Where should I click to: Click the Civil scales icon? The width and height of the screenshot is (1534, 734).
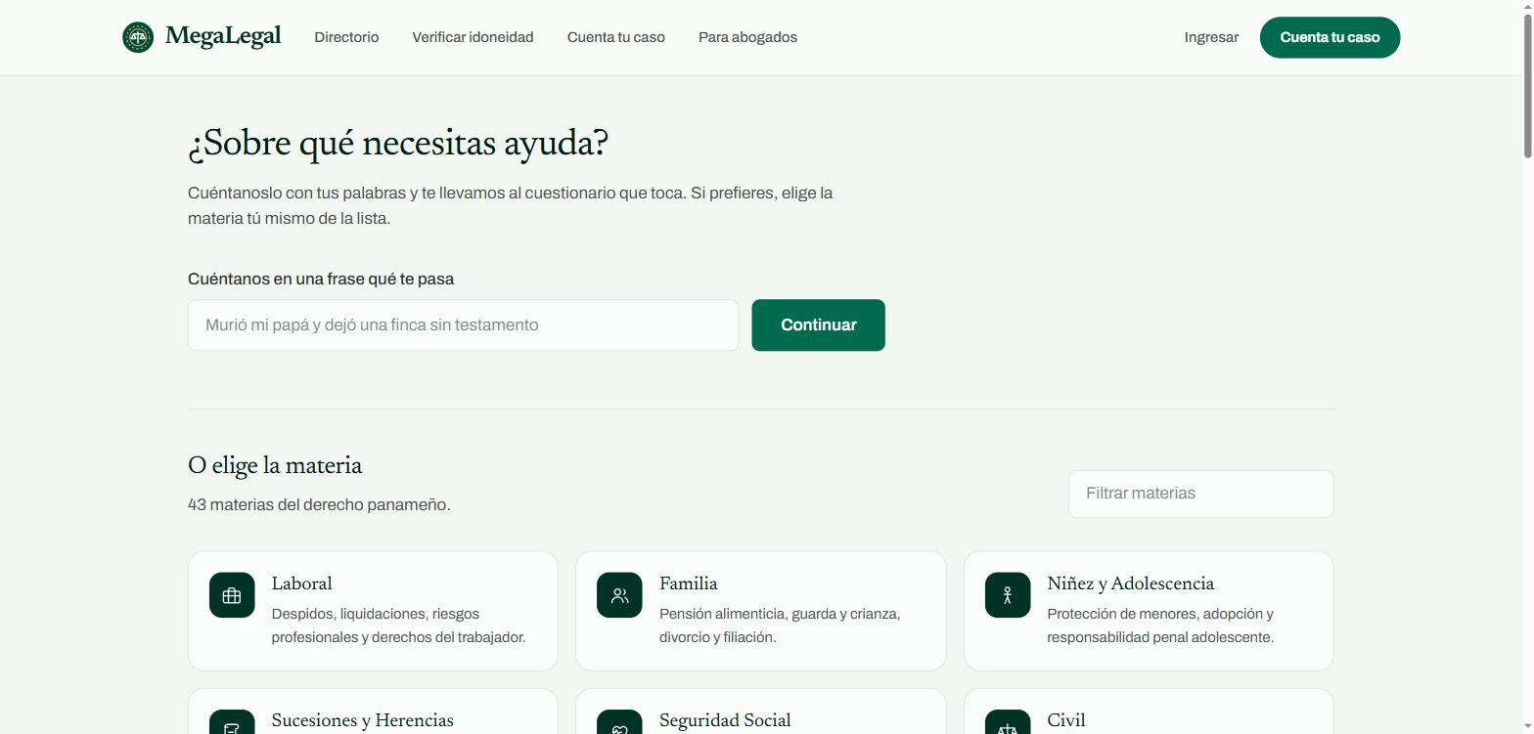pyautogui.click(x=1008, y=722)
